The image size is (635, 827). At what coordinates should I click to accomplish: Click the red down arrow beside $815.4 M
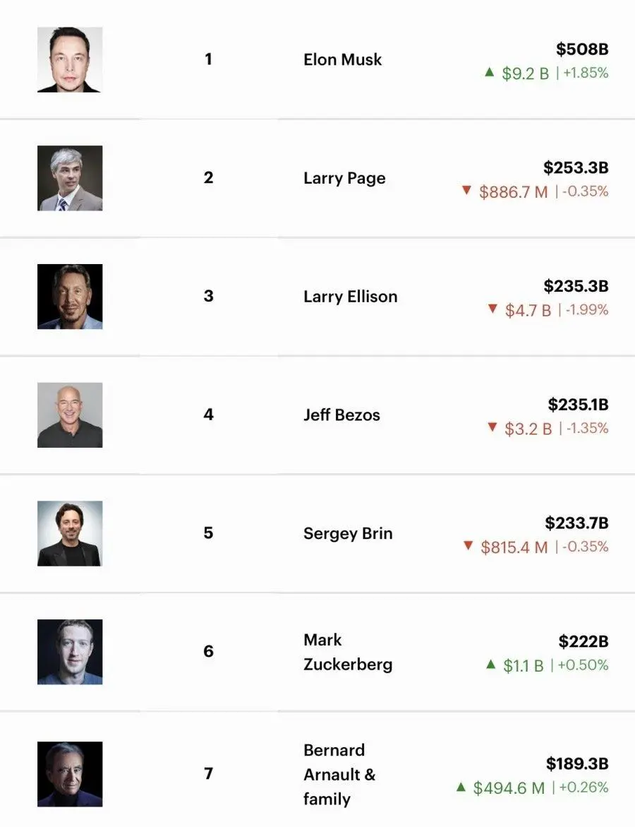click(467, 546)
